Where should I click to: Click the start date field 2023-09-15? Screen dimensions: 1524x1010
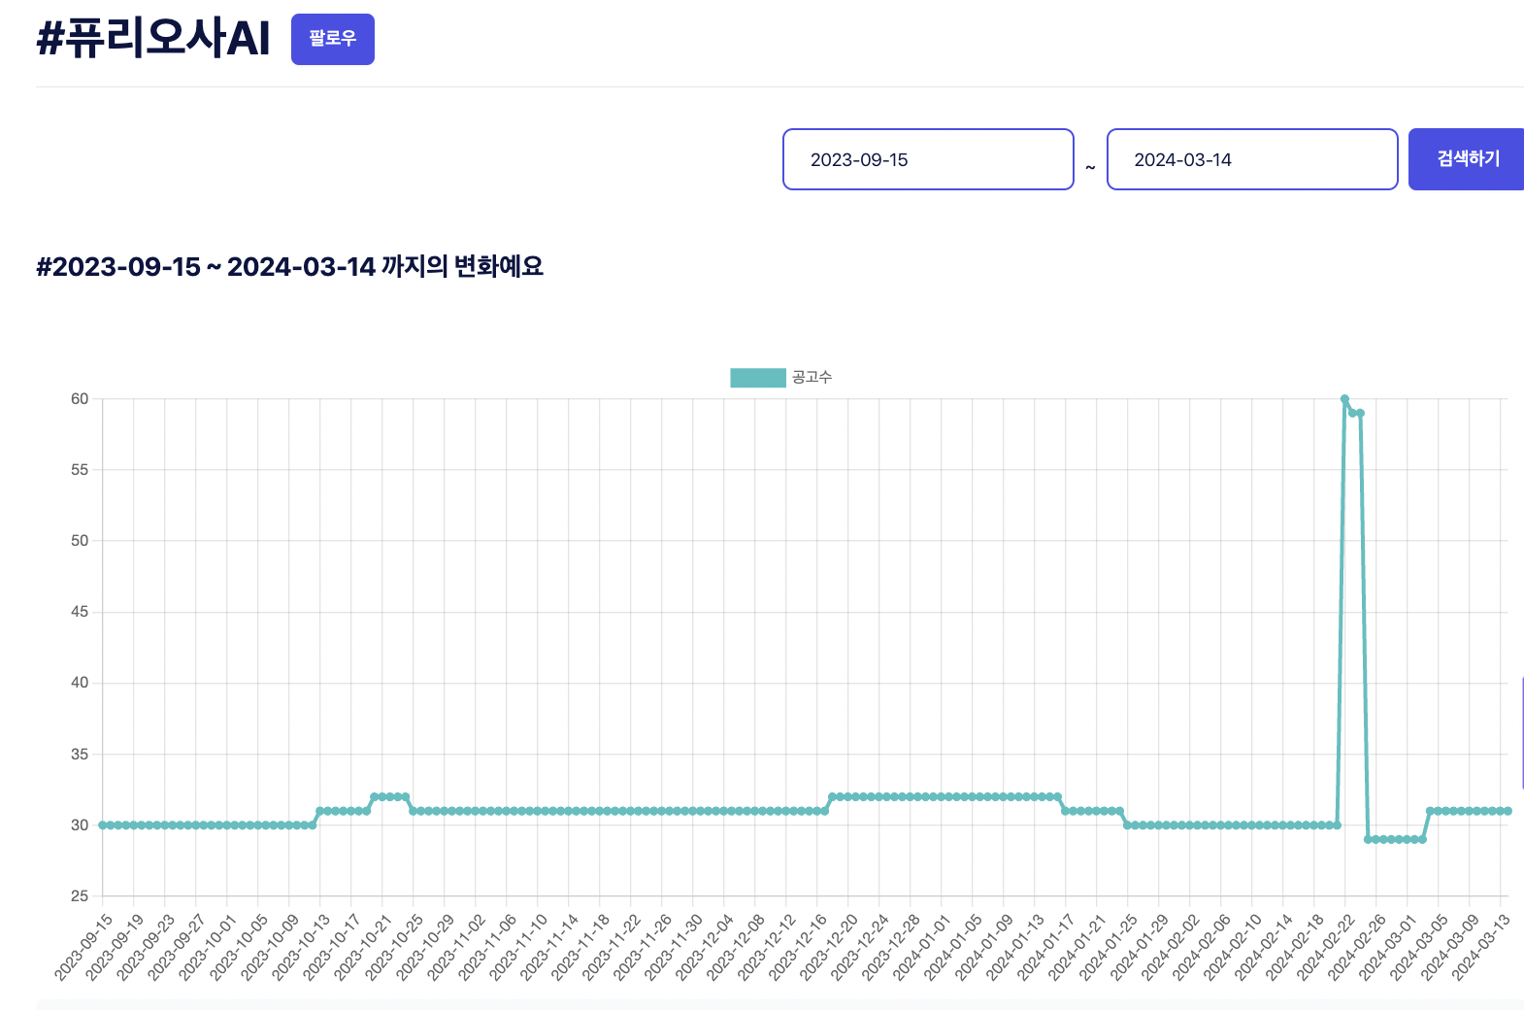coord(928,159)
